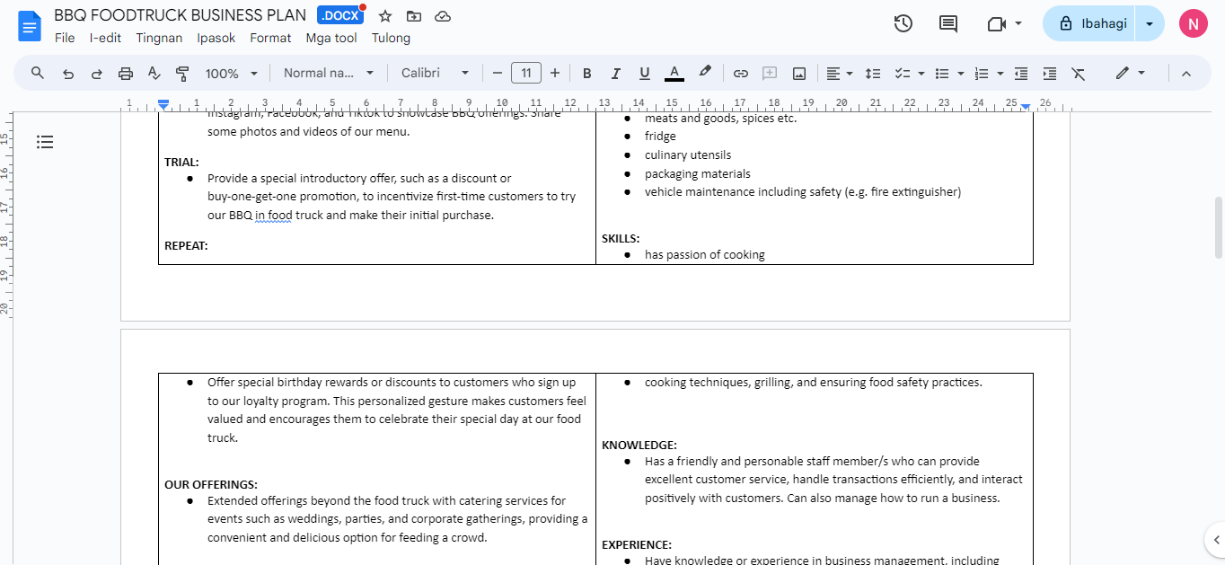The image size is (1225, 565).
Task: Insert a link
Action: click(741, 74)
